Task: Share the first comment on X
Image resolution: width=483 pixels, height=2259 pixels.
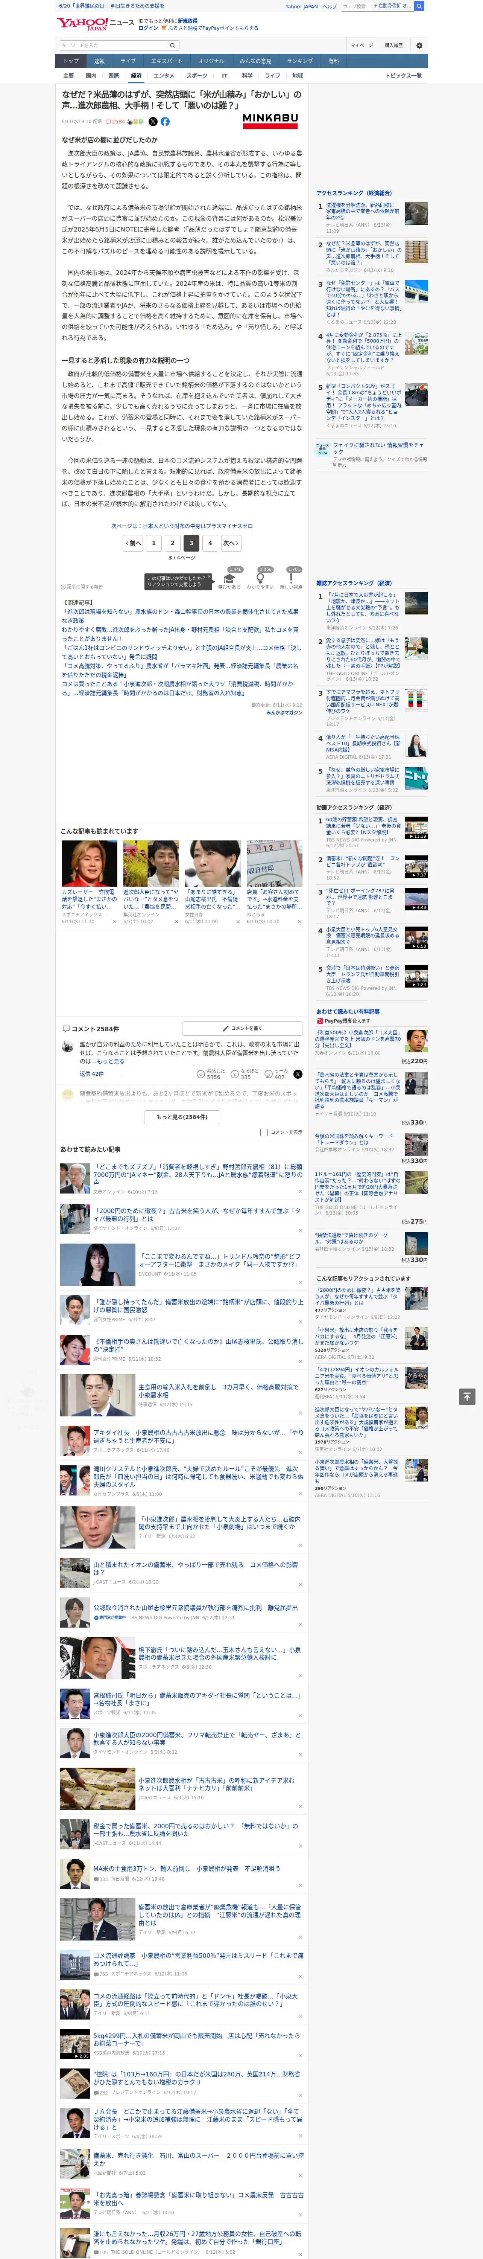Action: tap(298, 1073)
